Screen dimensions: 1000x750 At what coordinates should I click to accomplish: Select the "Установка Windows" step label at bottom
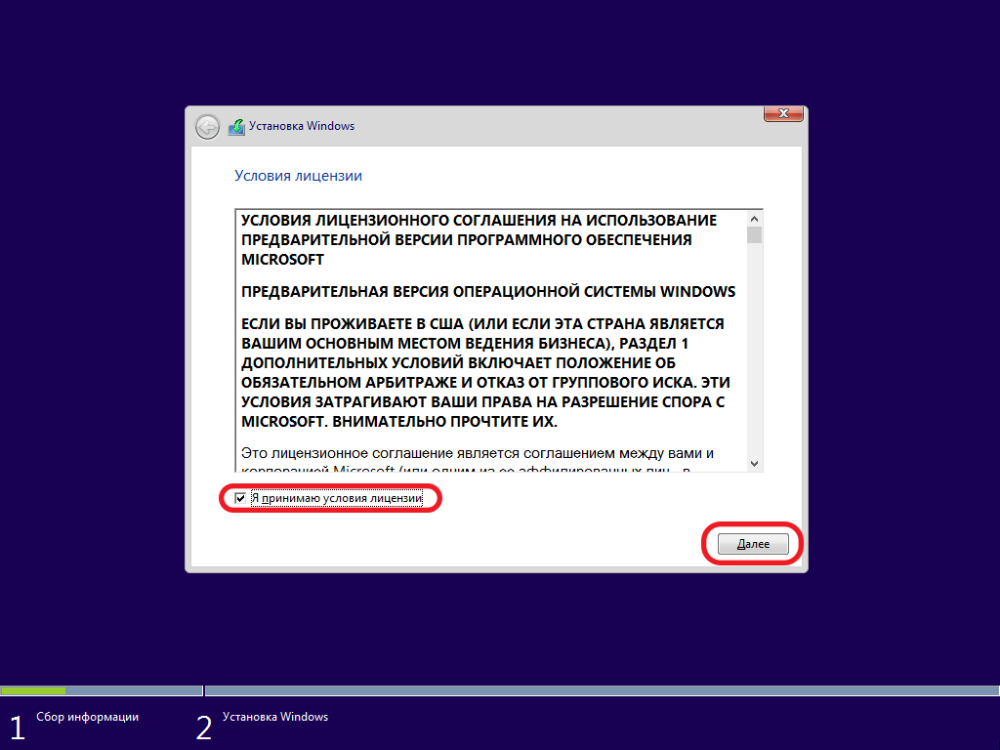tap(275, 717)
